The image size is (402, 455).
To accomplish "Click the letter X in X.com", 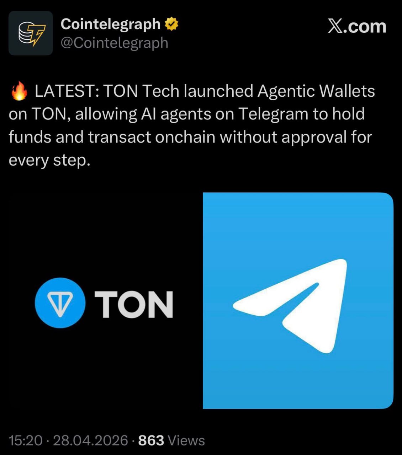I will coord(335,26).
